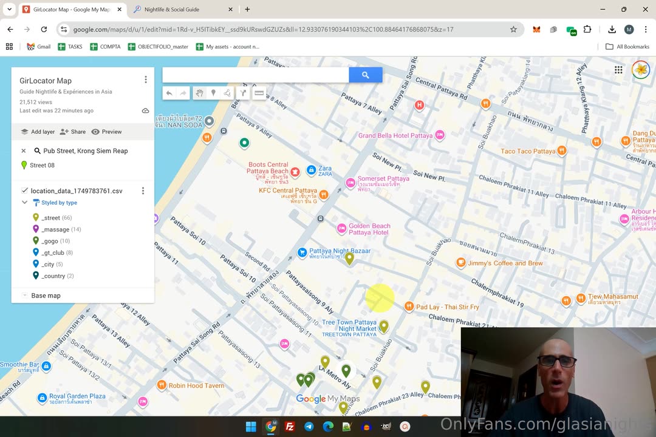Open FileZilla from taskbar

[x=290, y=427]
